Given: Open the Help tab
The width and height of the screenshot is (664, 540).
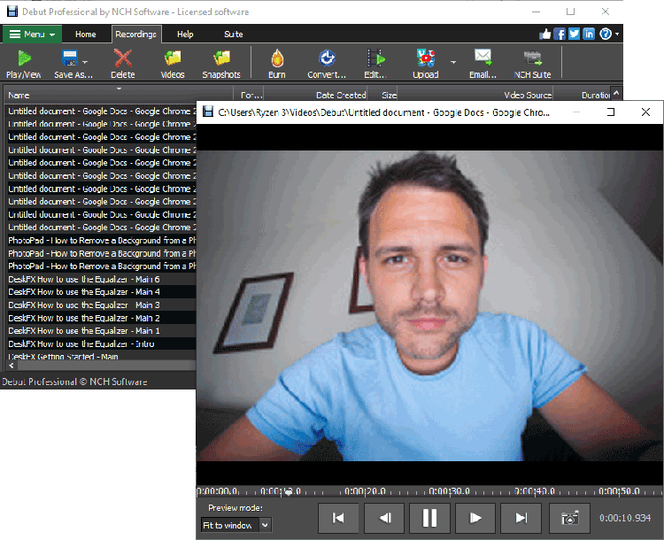Looking at the screenshot, I should click(185, 35).
